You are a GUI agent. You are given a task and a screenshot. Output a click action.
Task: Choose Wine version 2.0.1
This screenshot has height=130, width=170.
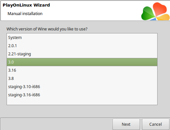click(x=82, y=46)
